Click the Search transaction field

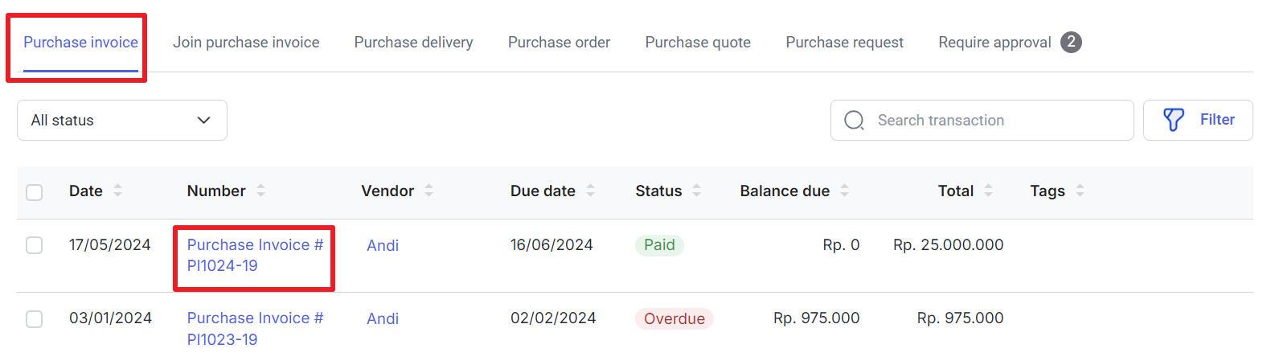[x=982, y=120]
